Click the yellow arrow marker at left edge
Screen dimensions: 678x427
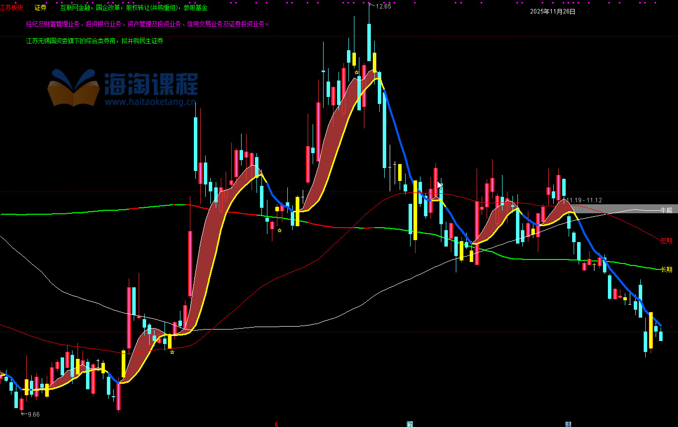point(3,375)
